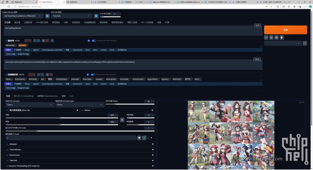Viewport: 313px width, 170px height.
Task: Adjust the CFG Scale slider
Action: (80, 131)
